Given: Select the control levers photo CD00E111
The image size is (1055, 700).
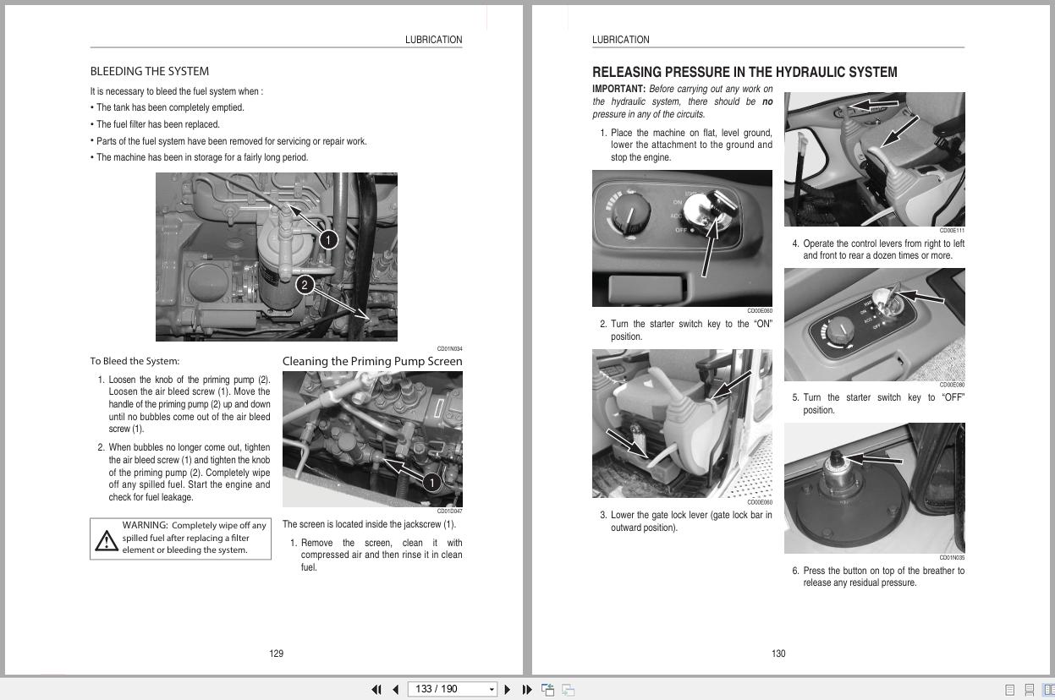Looking at the screenshot, I should pos(874,159).
